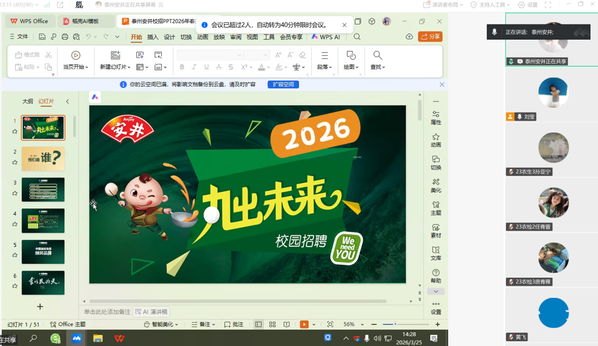Switch to slide sorter grid view icon
The width and height of the screenshot is (598, 346).
tap(273, 324)
